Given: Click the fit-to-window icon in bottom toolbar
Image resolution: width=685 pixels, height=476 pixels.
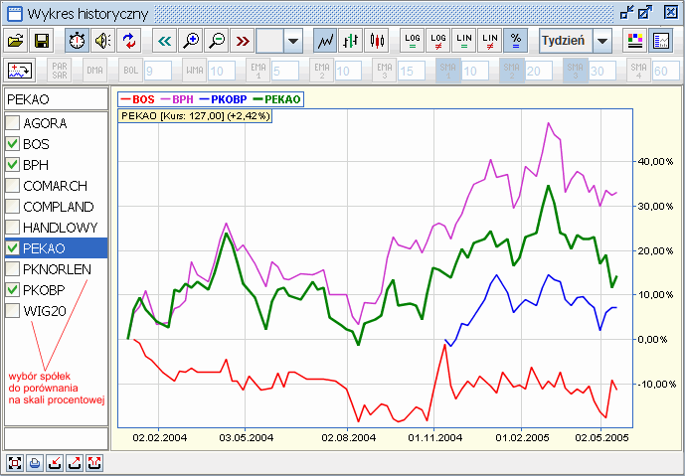Looking at the screenshot, I should [x=15, y=463].
